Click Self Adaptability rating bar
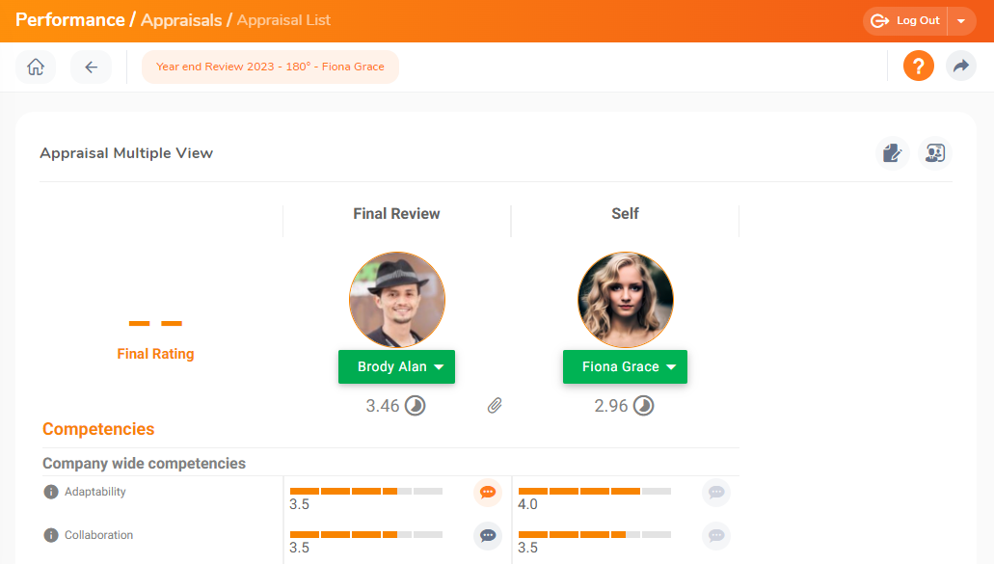The width and height of the screenshot is (994, 564). (x=594, y=491)
